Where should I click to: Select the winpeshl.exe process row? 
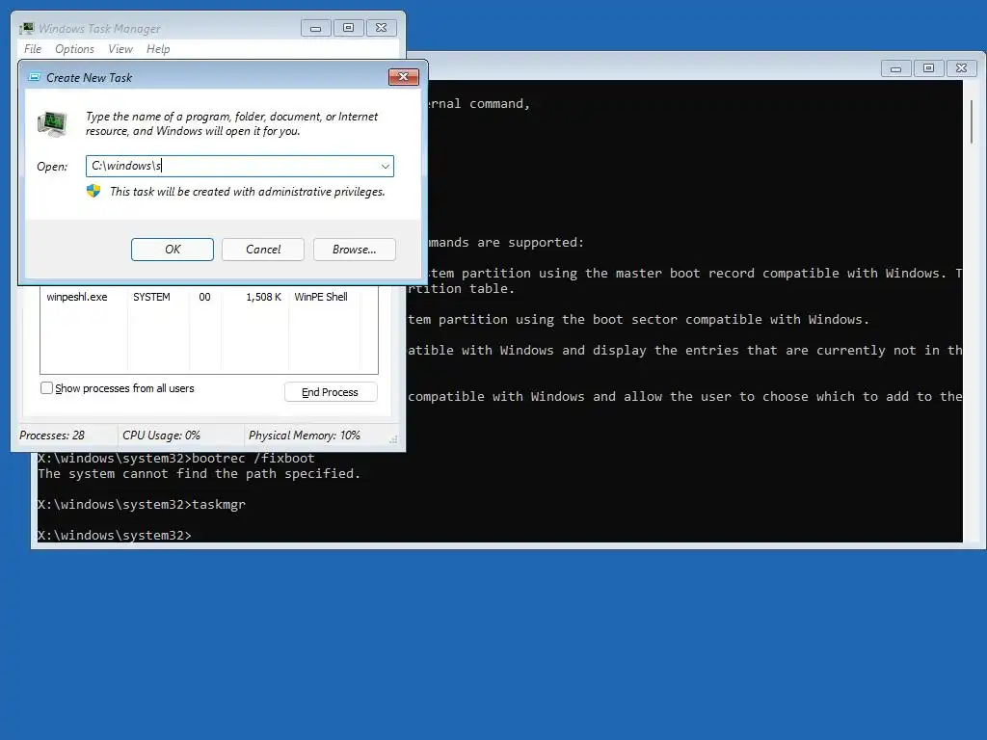click(209, 297)
